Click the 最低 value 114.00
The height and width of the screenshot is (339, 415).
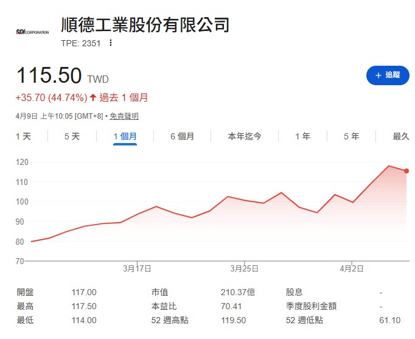pyautogui.click(x=84, y=320)
